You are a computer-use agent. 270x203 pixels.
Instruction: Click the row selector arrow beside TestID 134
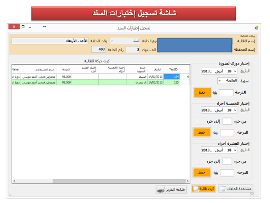[188, 77]
